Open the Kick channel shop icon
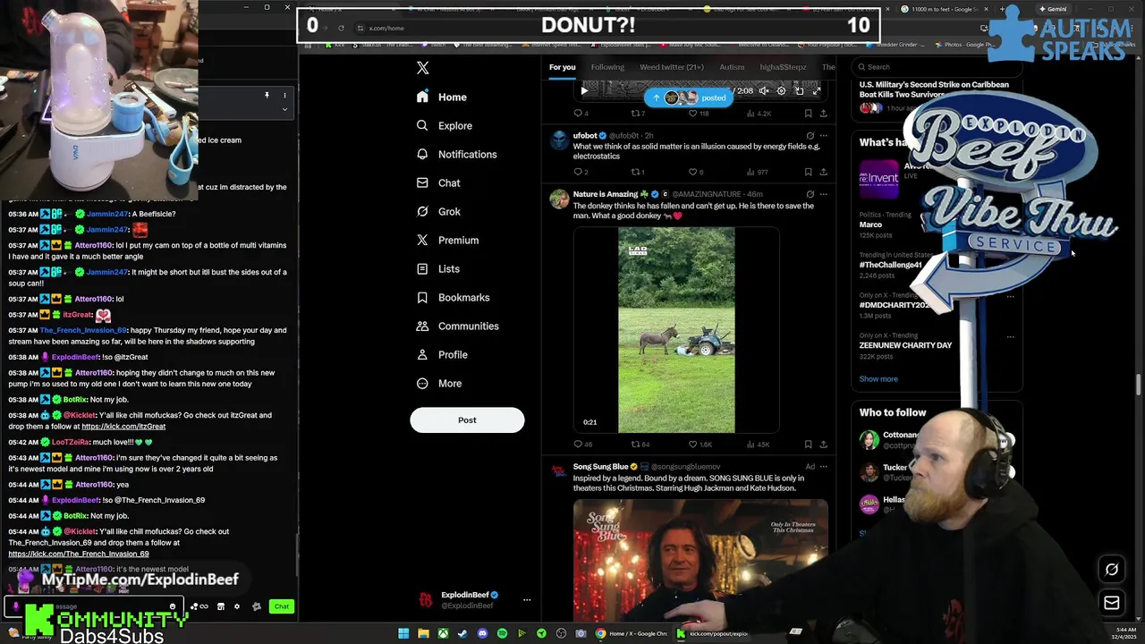 tap(221, 606)
